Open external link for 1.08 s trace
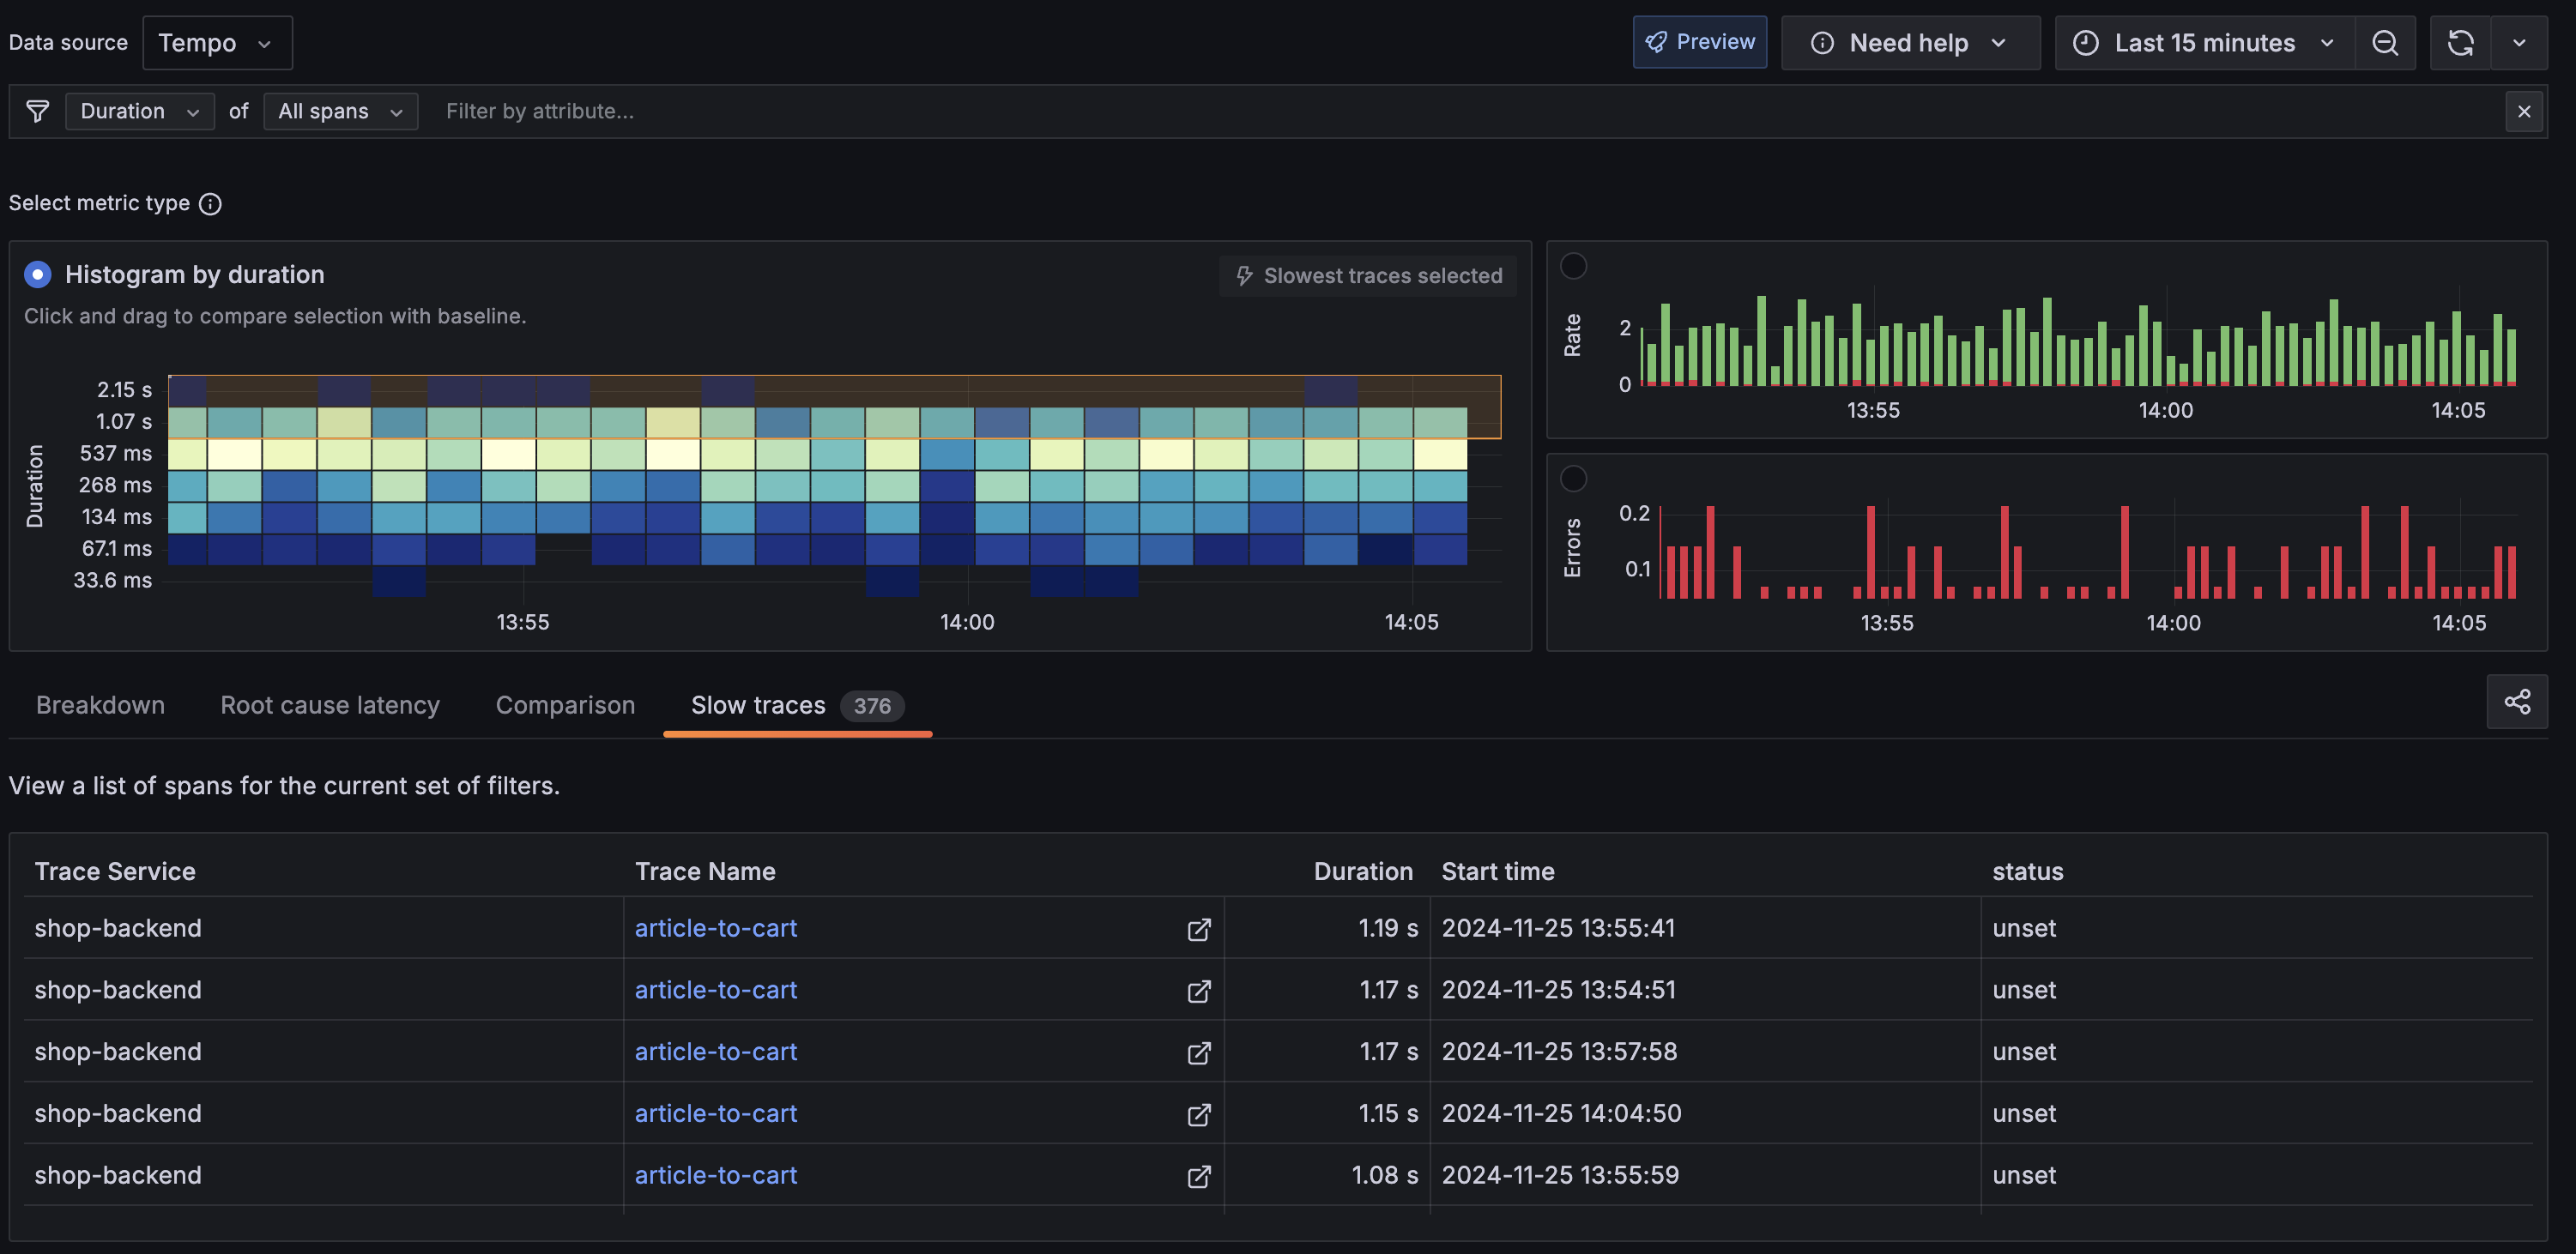 click(x=1198, y=1176)
